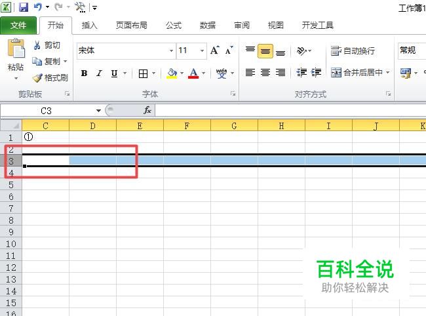Apply cell borders icon
Image resolution: width=426 pixels, height=316 pixels.
pos(143,73)
